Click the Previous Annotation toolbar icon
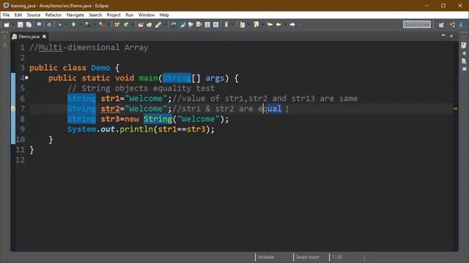Viewport: 469px width, 263px height. click(x=256, y=25)
